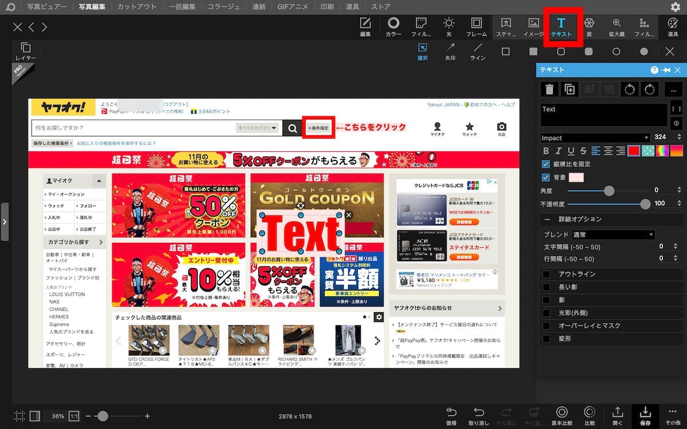Open the 道具 tools palette
This screenshot has height=429, width=687.
(x=673, y=26)
